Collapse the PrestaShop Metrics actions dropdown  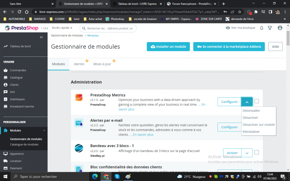pos(247,102)
